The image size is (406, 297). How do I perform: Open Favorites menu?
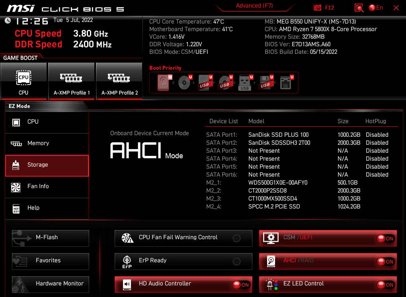51,261
